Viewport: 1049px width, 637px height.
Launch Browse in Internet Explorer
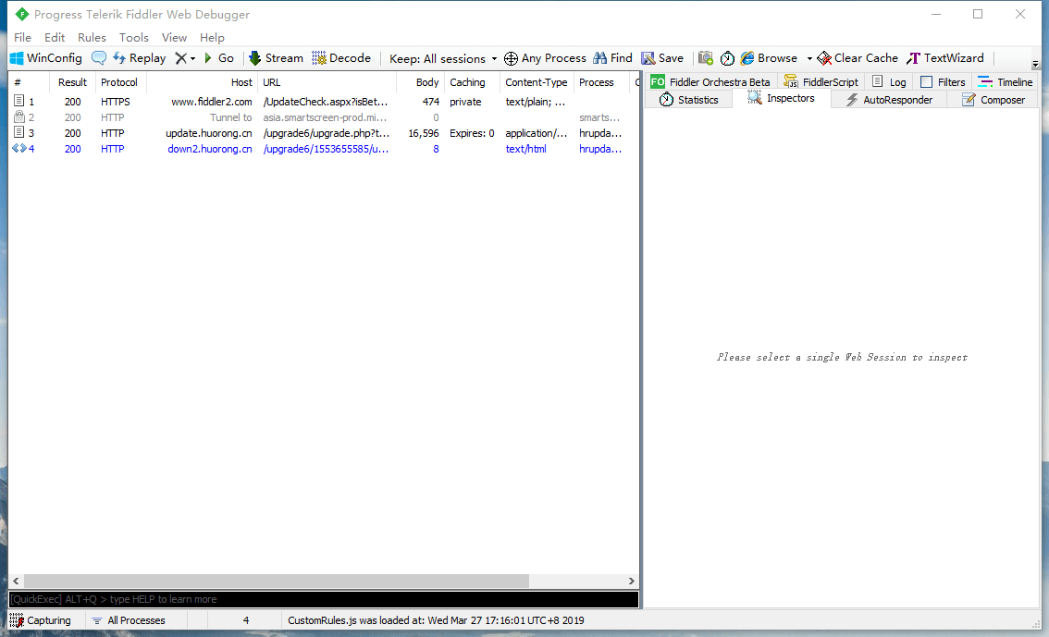(769, 58)
